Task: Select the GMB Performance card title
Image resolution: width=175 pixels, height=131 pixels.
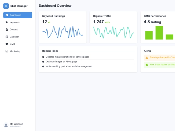Action: click(155, 16)
